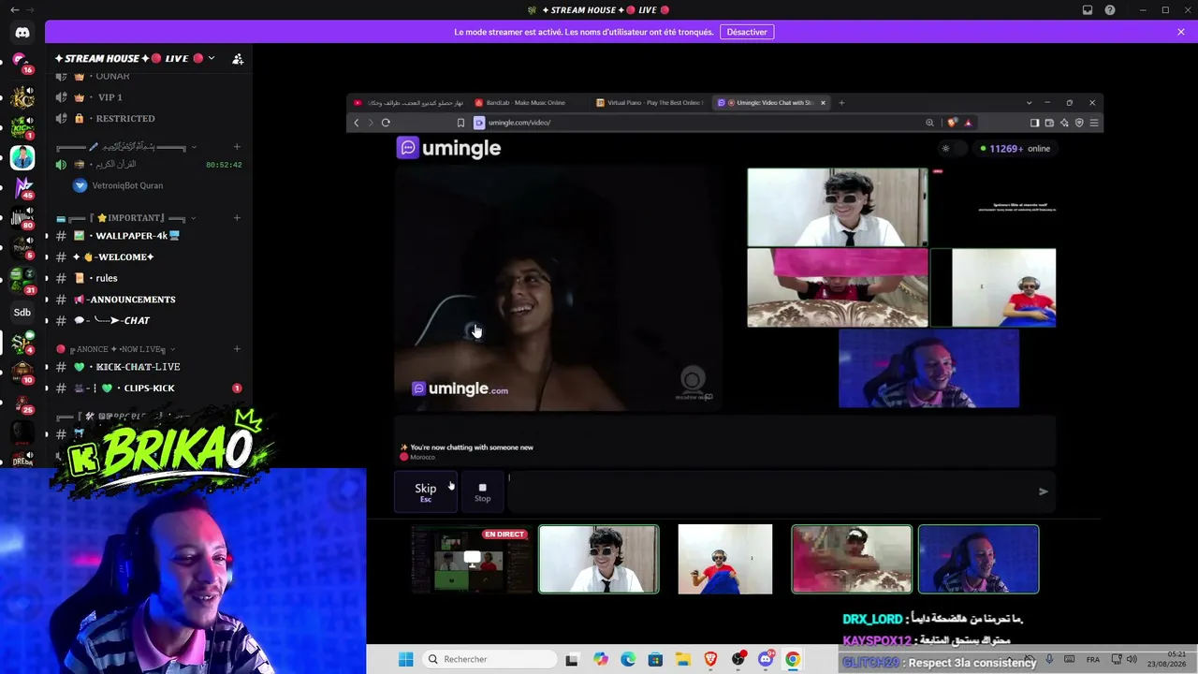Open Brave browser from the taskbar
The width and height of the screenshot is (1198, 674).
point(710,660)
